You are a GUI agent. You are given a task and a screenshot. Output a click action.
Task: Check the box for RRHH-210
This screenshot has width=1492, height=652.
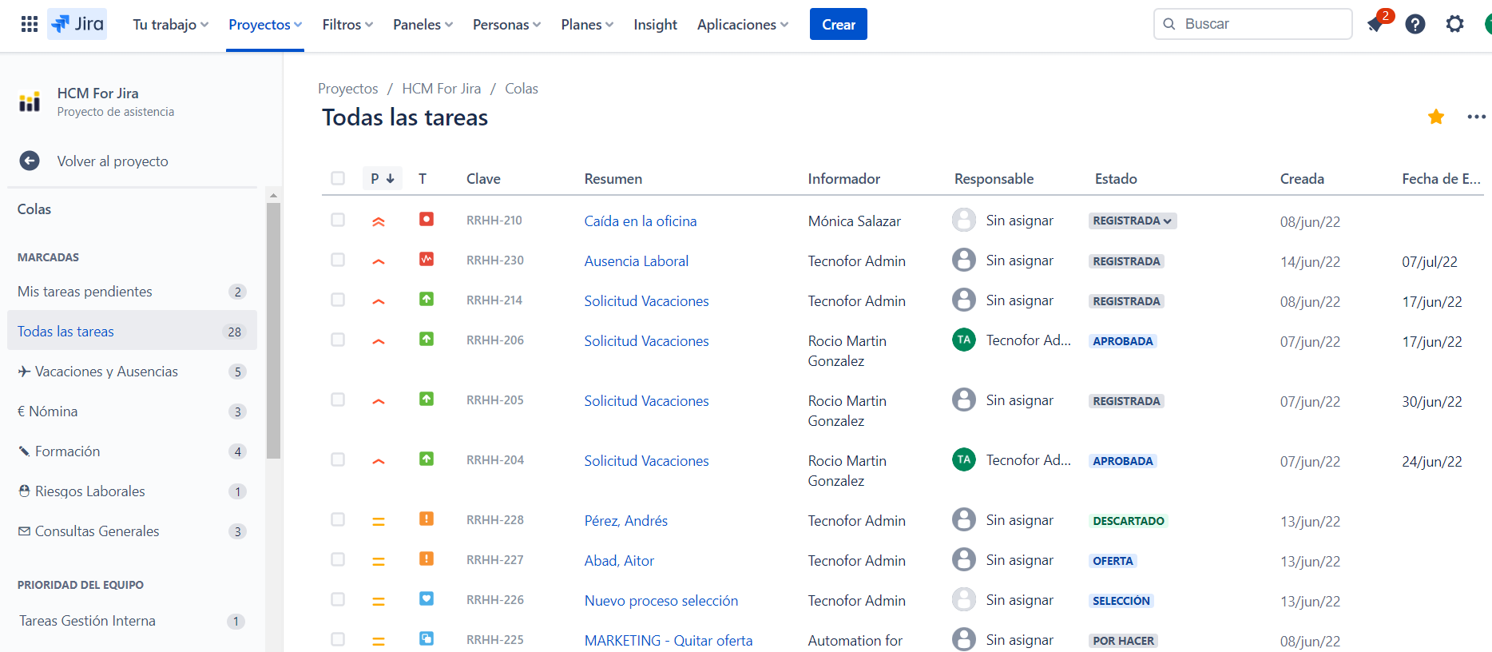tap(338, 220)
